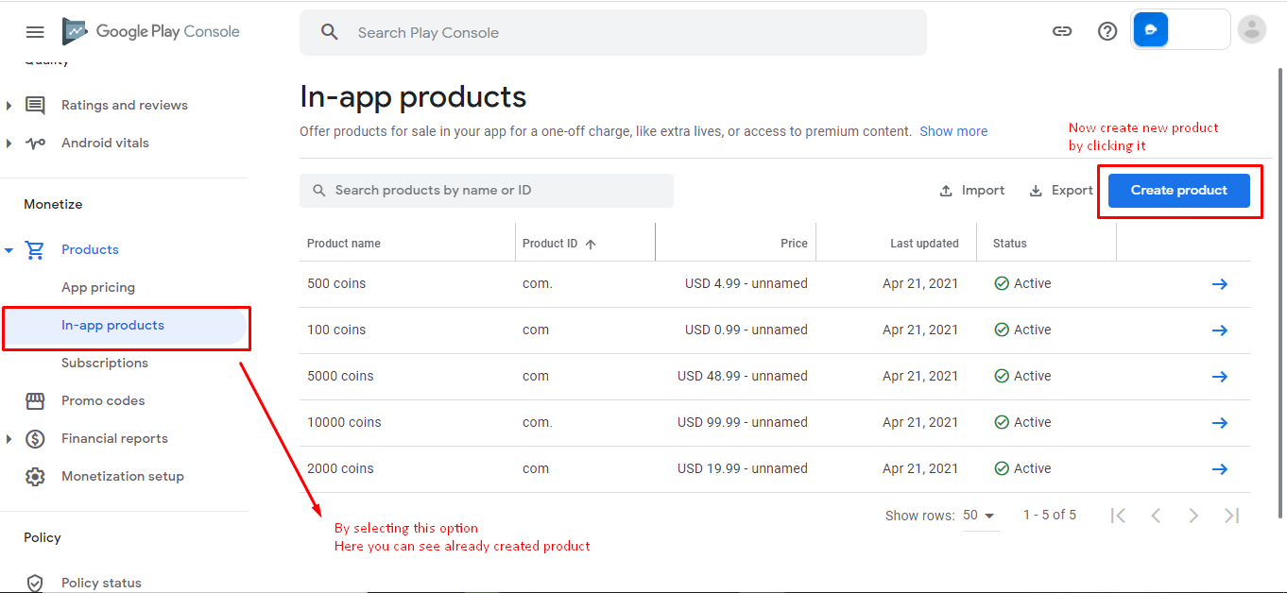1287x593 pixels.
Task: Click the Create product button
Action: (x=1178, y=190)
